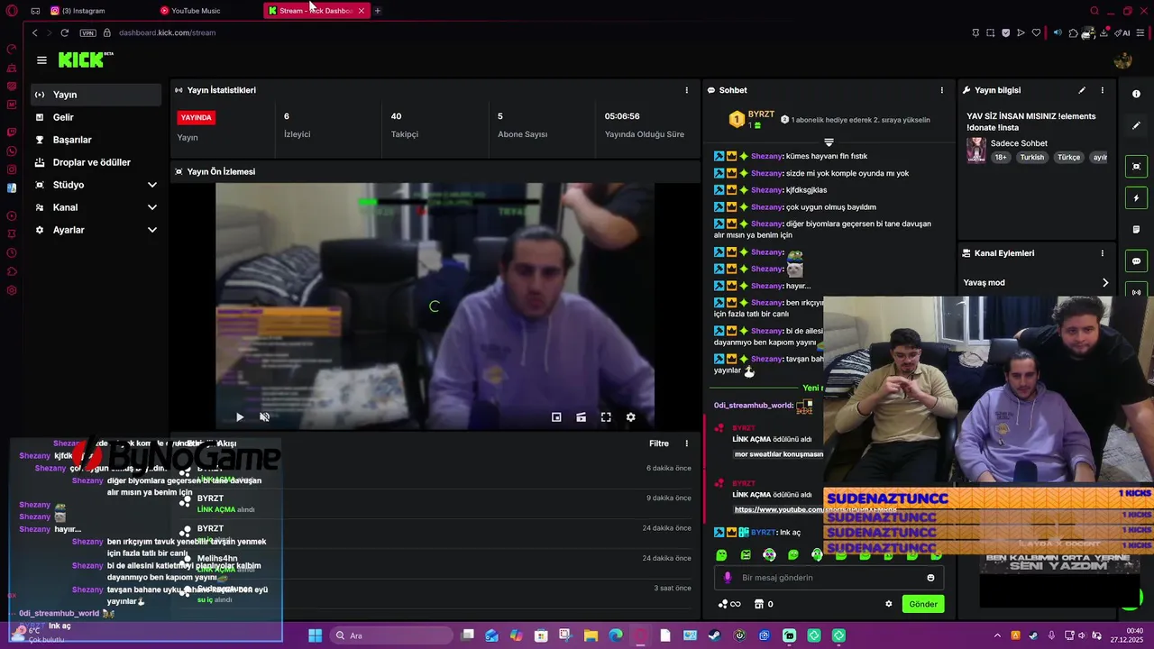The height and width of the screenshot is (649, 1154).
Task: Click Shezany username in first chat message
Action: coord(766,156)
